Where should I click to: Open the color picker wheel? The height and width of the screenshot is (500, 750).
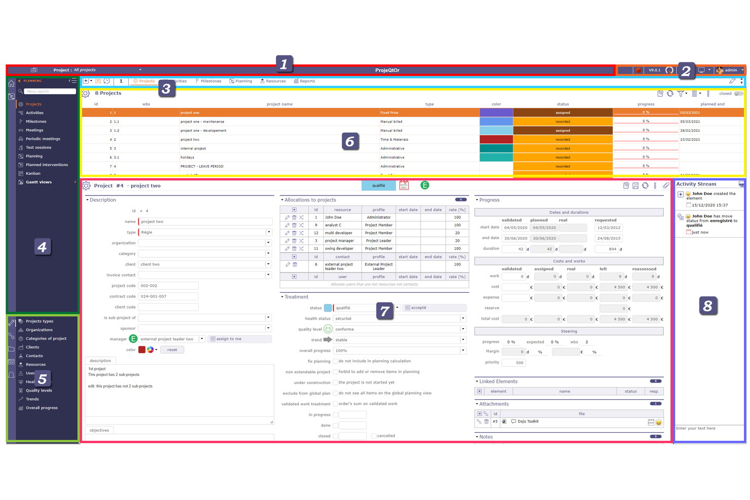pos(151,350)
